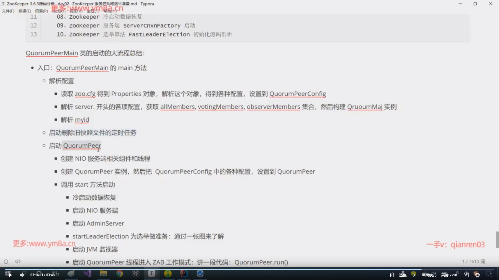Enter fullscreen video mode
Image resolution: width=499 pixels, height=280 pixels.
(x=489, y=275)
